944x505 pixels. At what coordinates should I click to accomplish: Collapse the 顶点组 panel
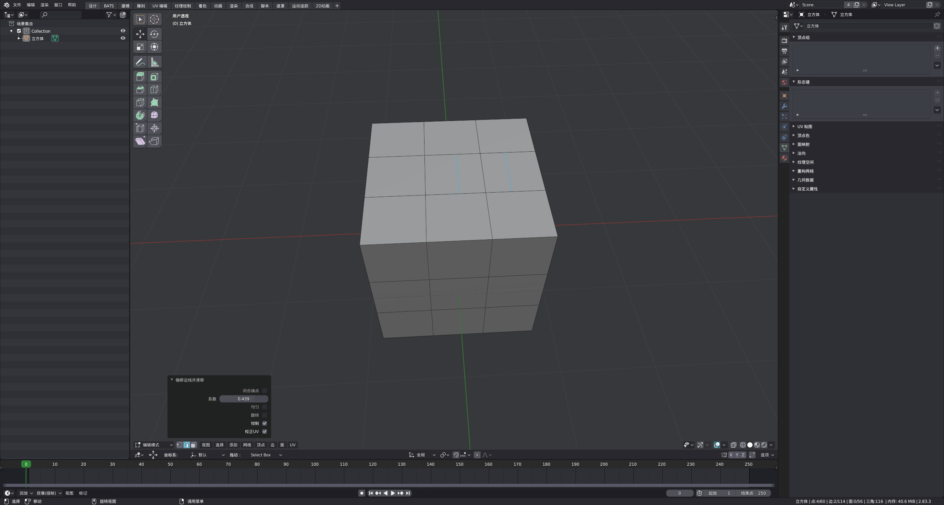[x=803, y=37]
